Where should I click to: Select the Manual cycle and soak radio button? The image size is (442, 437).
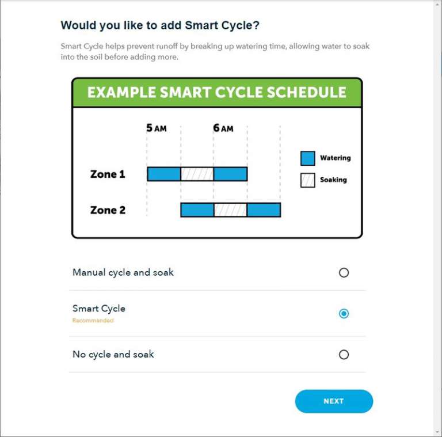pos(344,273)
